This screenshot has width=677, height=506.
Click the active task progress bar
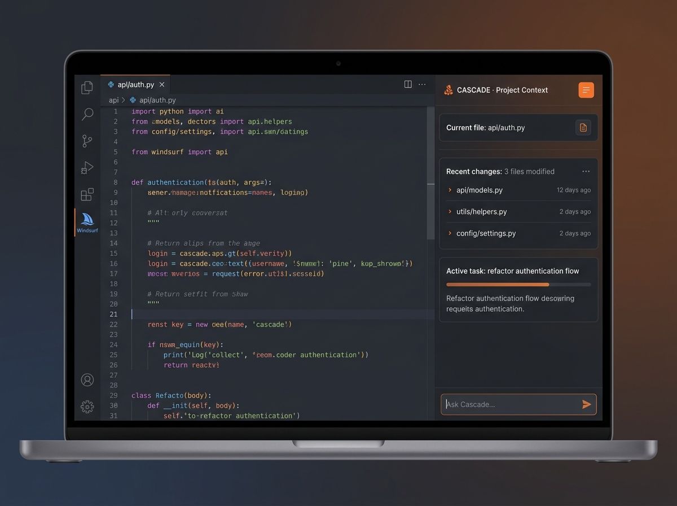pyautogui.click(x=518, y=285)
